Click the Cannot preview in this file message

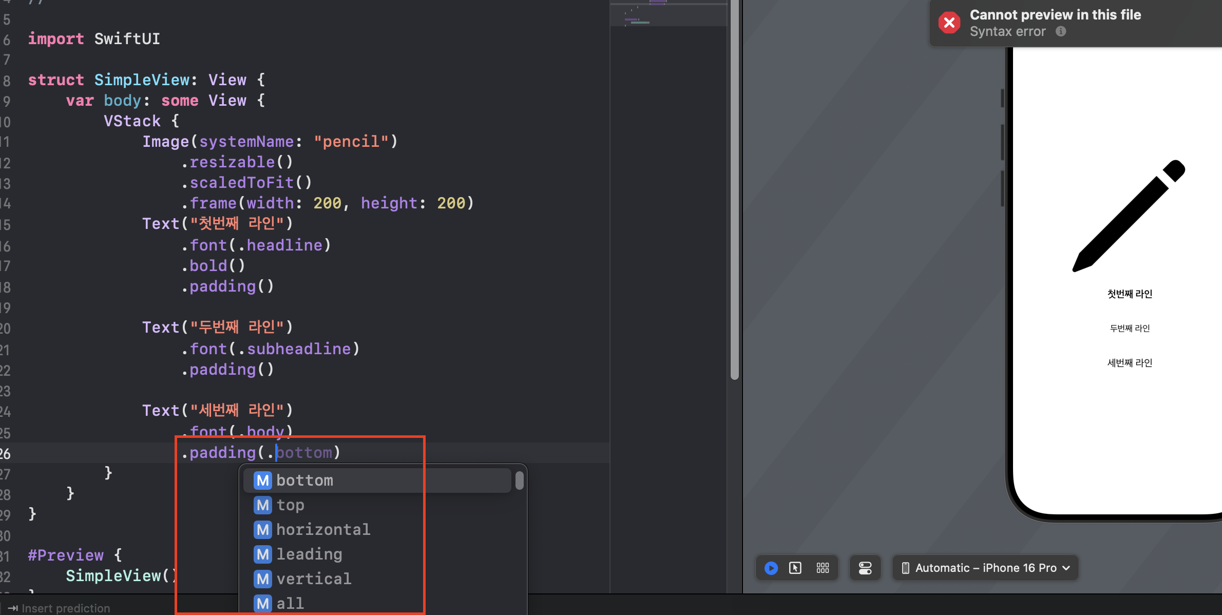[x=1055, y=15]
